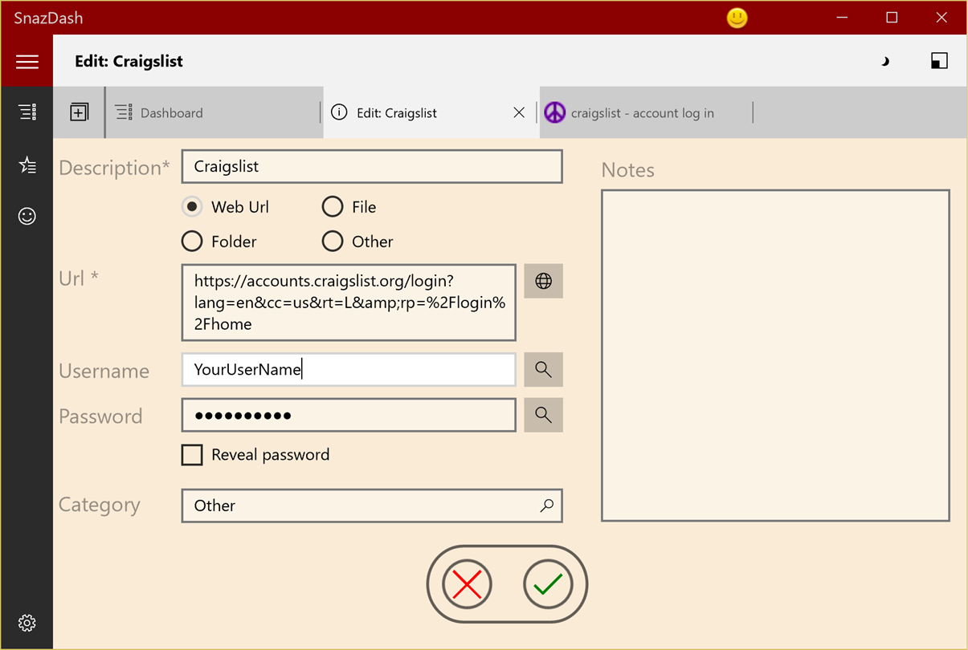Screen dimensions: 968x650
Task: Click search icon next to Password
Action: click(x=543, y=415)
